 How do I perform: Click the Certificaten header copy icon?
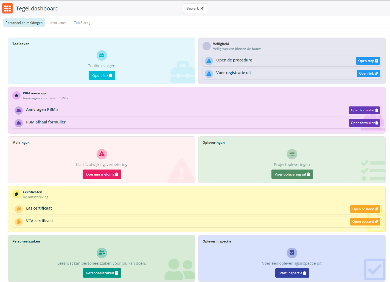pyautogui.click(x=16, y=194)
